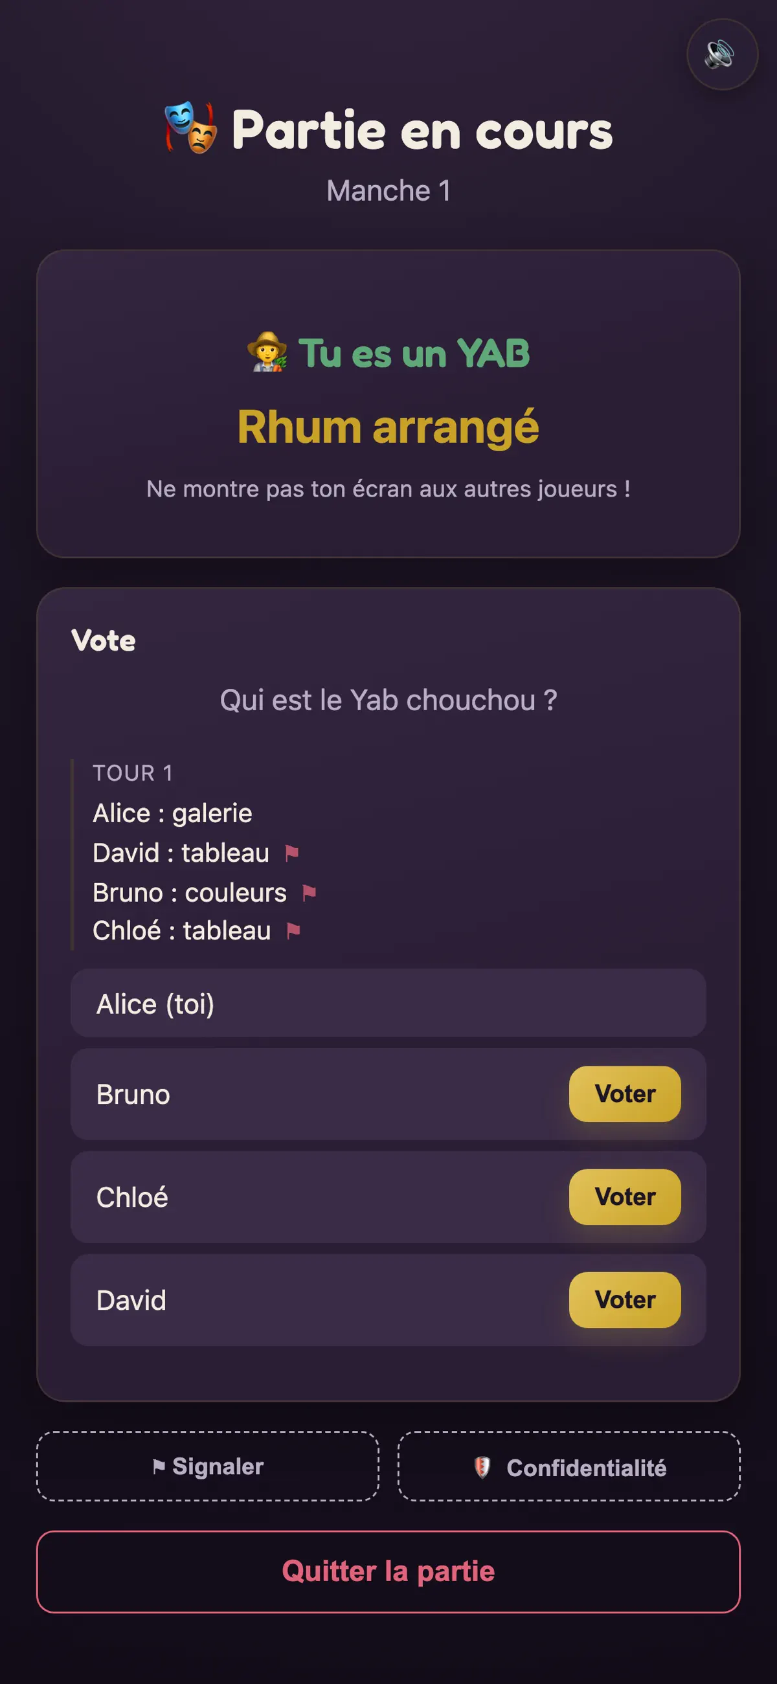This screenshot has width=777, height=1684.
Task: Click the theater masks icon in title
Action: tap(190, 128)
